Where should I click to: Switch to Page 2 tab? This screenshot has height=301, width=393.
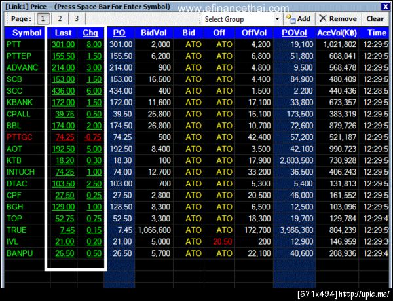(60, 19)
